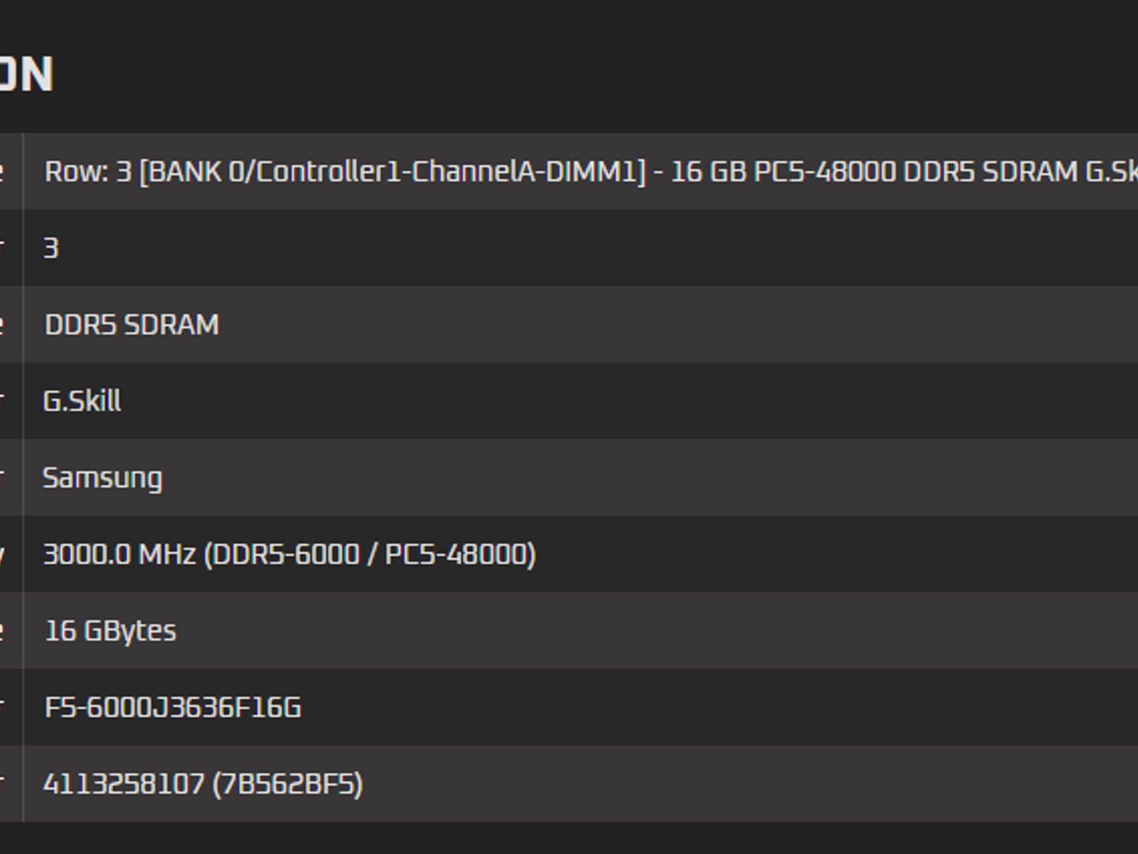
Task: Click the truncated section heading ending in 'ON'
Action: point(26,74)
